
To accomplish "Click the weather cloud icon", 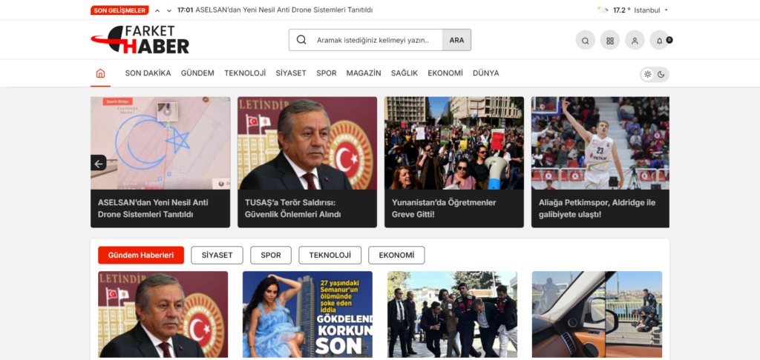I will click(x=603, y=10).
